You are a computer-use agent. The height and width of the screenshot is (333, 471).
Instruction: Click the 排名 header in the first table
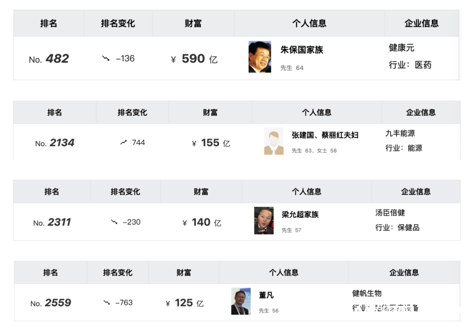tap(48, 24)
